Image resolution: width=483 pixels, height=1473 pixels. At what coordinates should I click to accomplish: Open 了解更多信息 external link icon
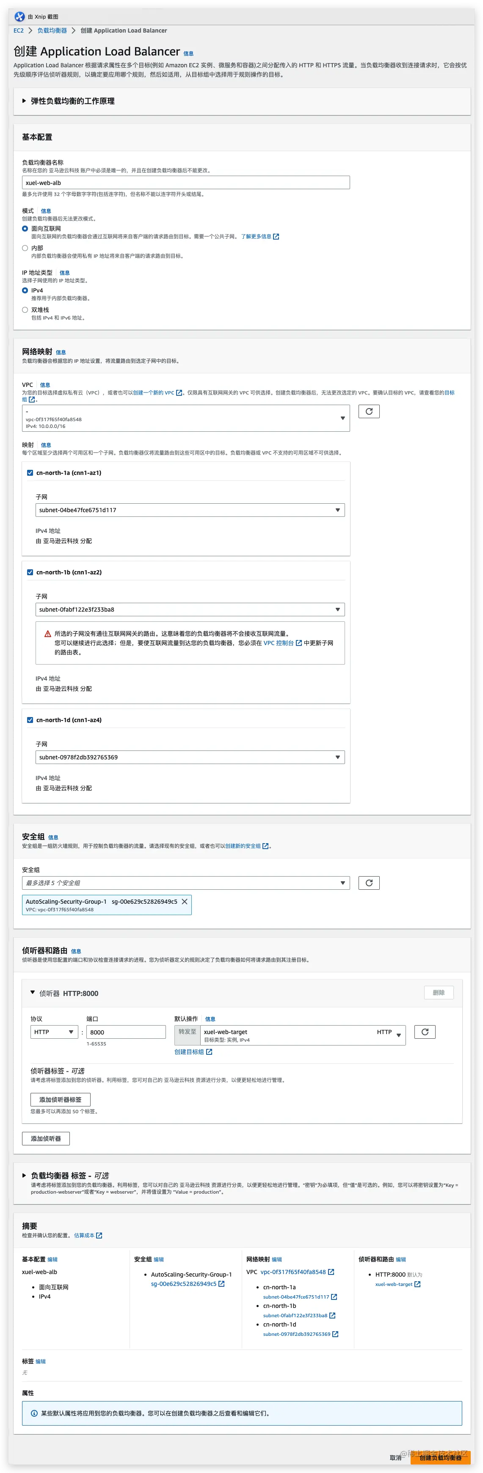pyautogui.click(x=276, y=237)
